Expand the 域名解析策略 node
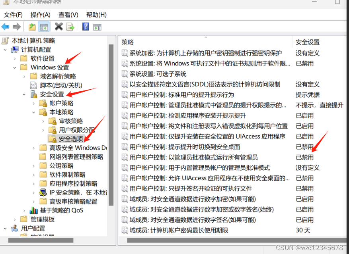 [x=24, y=77]
